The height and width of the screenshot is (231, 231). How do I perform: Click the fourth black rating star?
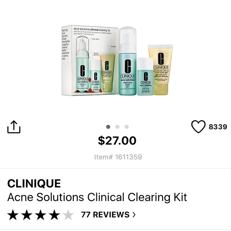point(54,215)
